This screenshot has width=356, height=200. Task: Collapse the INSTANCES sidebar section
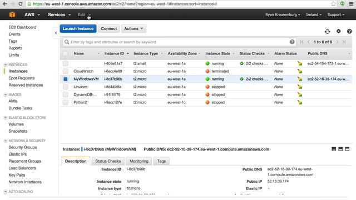(6, 64)
